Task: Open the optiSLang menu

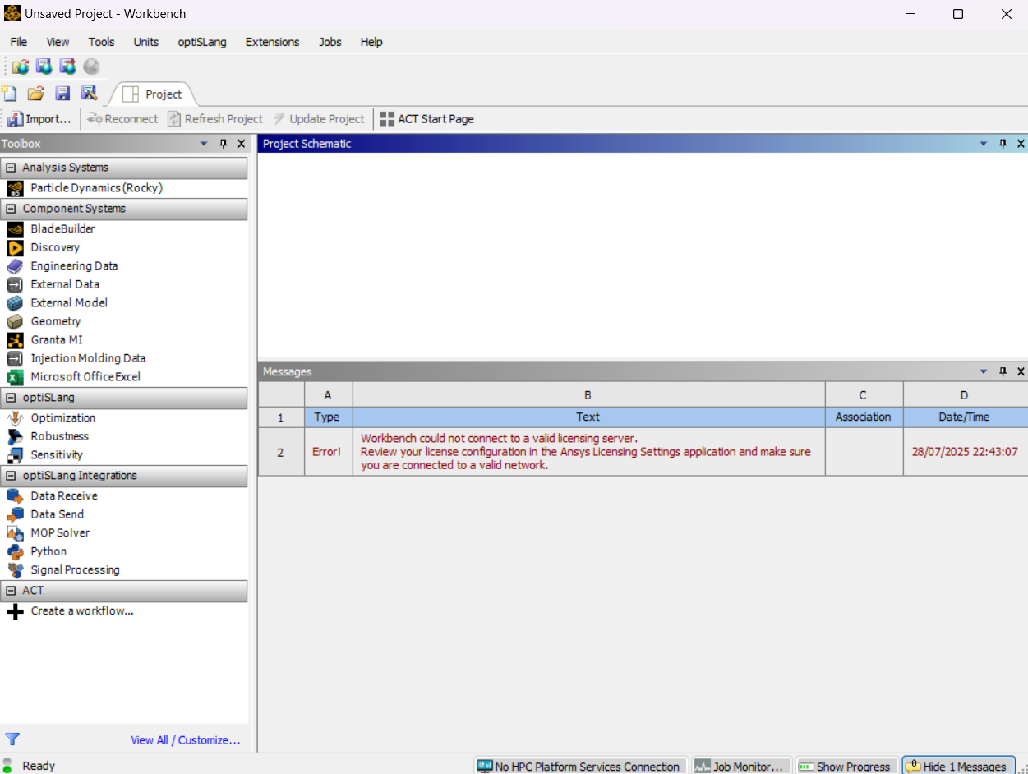Action: tap(202, 42)
